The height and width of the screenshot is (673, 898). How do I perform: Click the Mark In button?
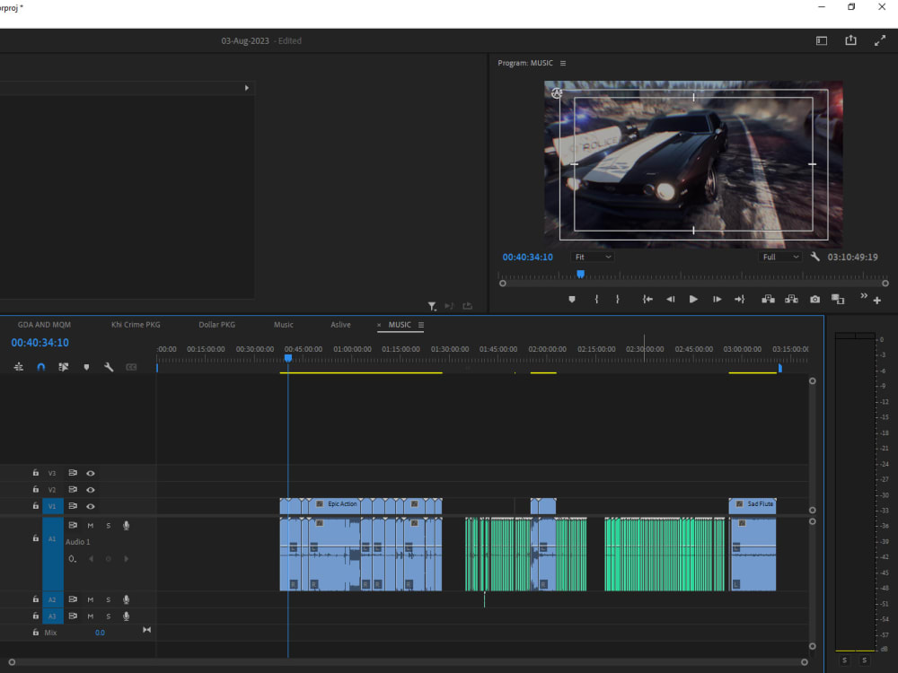pyautogui.click(x=596, y=299)
